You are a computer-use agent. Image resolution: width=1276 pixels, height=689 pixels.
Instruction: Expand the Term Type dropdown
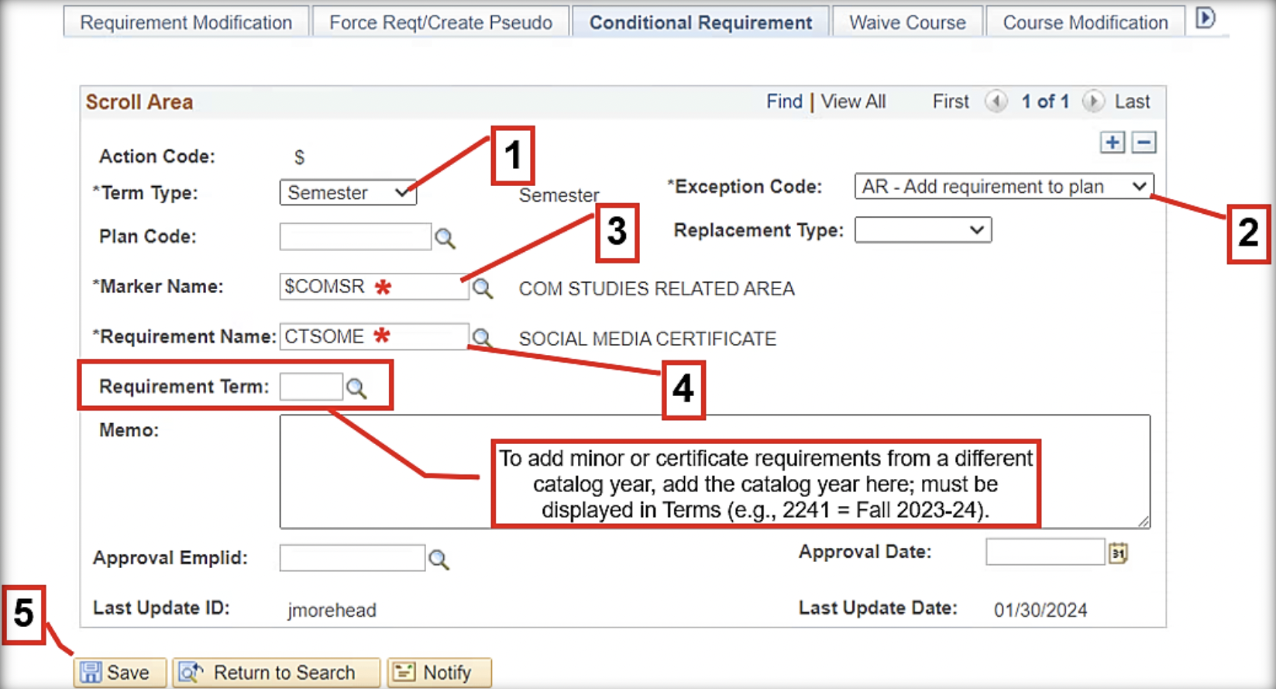[x=348, y=193]
